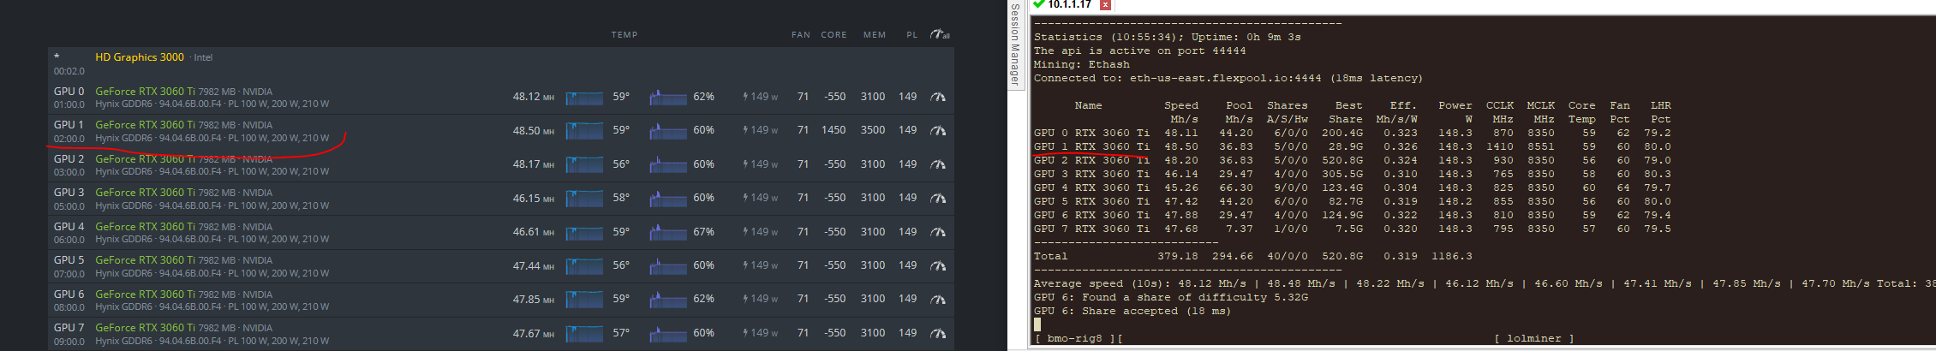Click GPU 6 hashrate history chart
Viewport: 1936px width, 351px height.
[x=584, y=300]
